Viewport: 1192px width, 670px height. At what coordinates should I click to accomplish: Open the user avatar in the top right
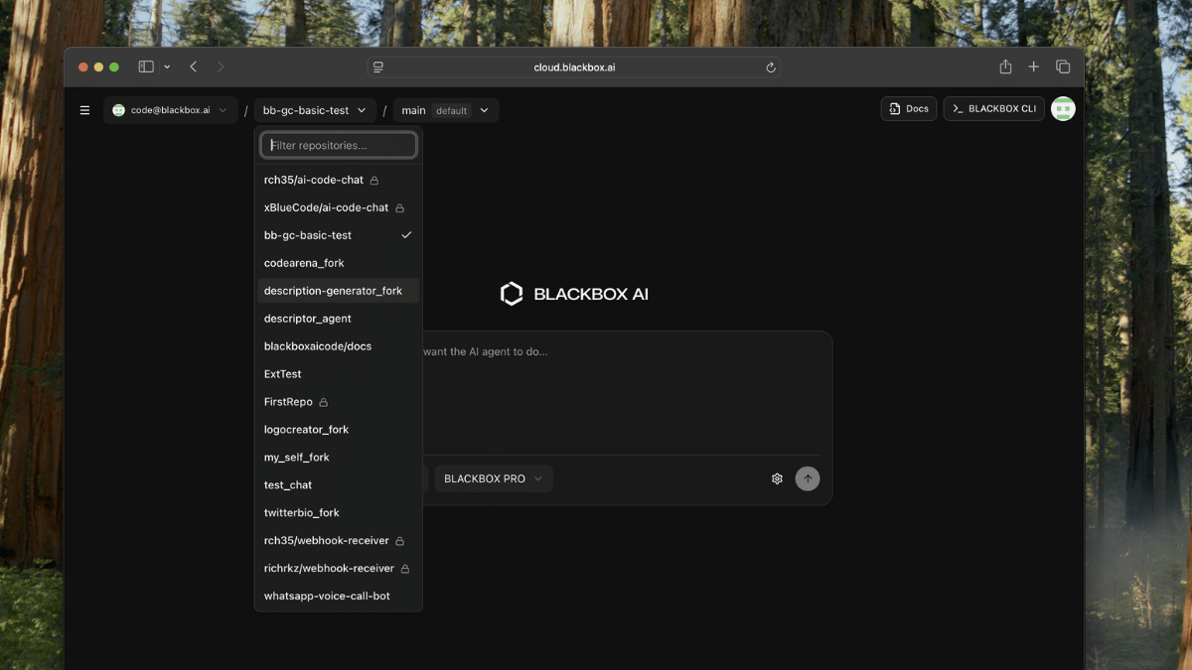1063,108
